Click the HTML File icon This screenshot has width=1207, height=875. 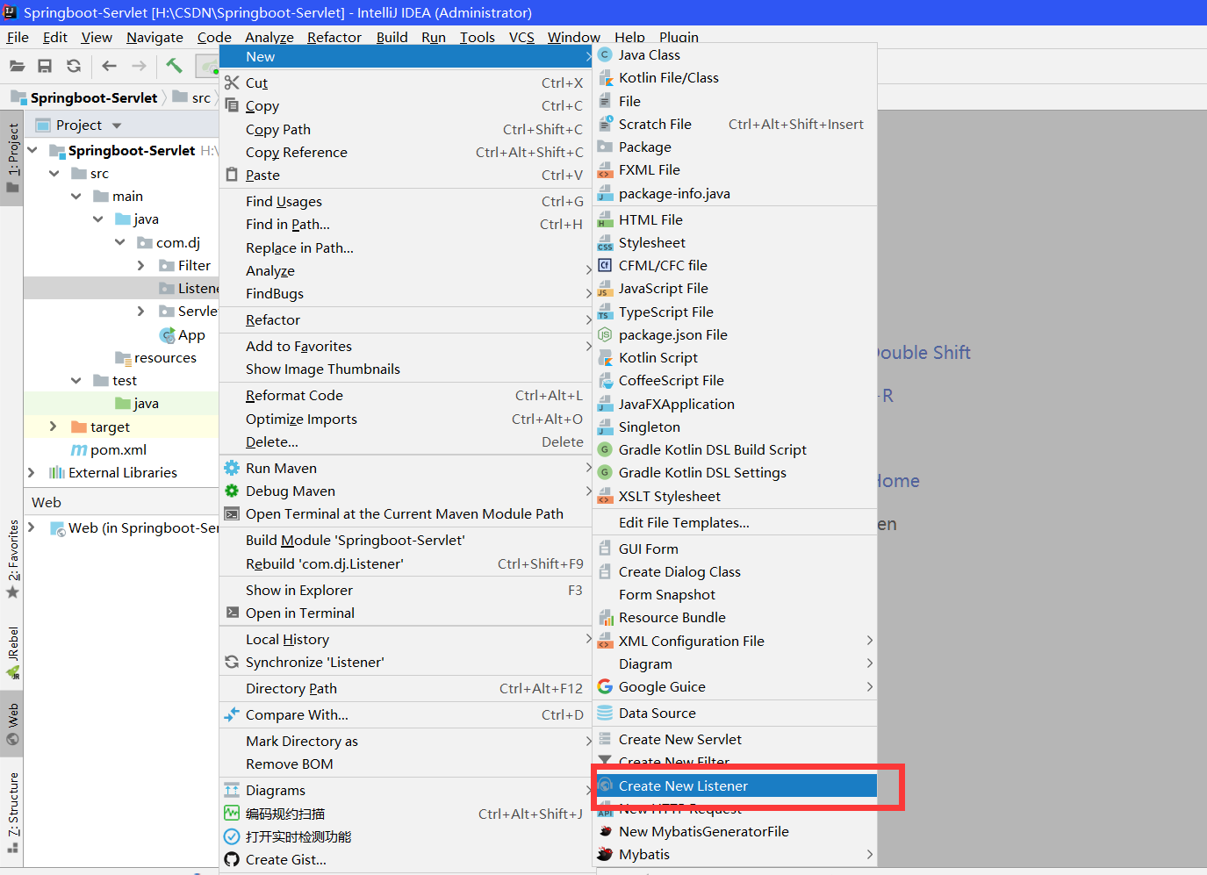pos(605,219)
